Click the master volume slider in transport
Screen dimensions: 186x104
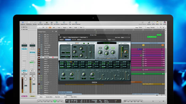coord(158,101)
